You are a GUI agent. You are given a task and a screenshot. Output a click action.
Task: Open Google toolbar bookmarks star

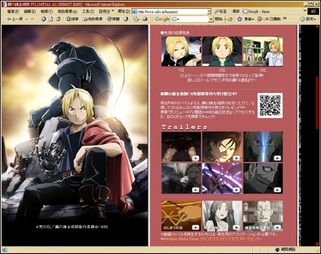point(239,19)
